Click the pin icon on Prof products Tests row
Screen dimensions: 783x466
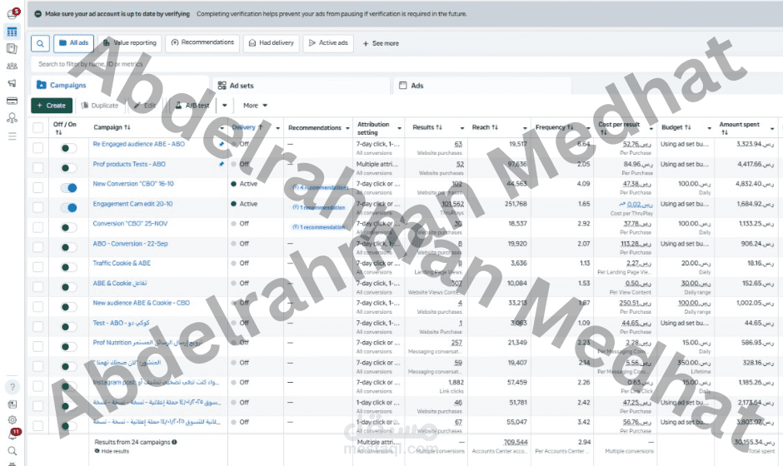click(x=222, y=164)
